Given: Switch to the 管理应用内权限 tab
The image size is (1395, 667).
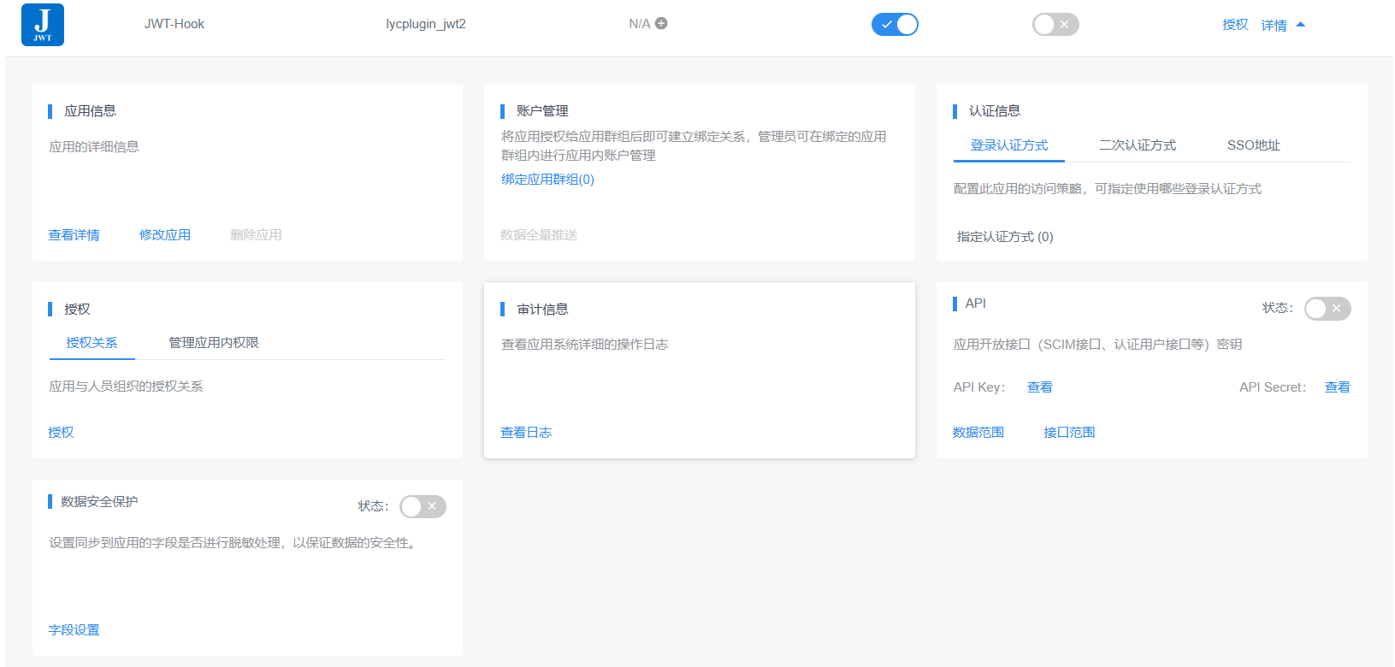Looking at the screenshot, I should pos(213,343).
